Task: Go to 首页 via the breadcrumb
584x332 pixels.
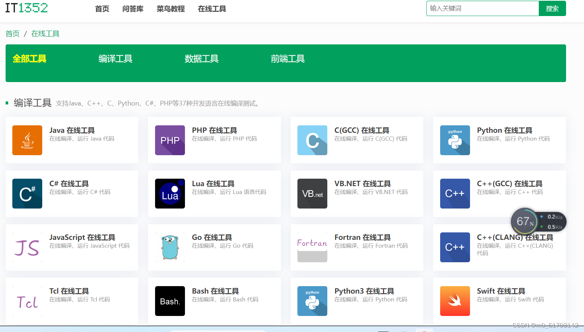Action: pyautogui.click(x=12, y=34)
